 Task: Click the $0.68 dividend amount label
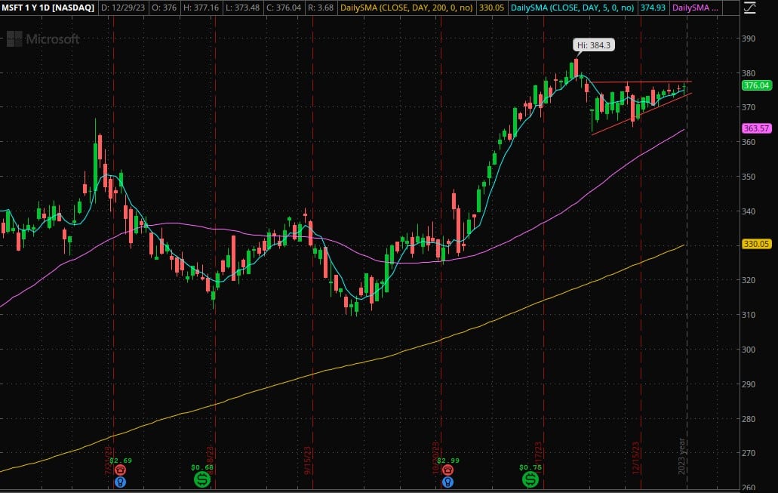pyautogui.click(x=202, y=467)
